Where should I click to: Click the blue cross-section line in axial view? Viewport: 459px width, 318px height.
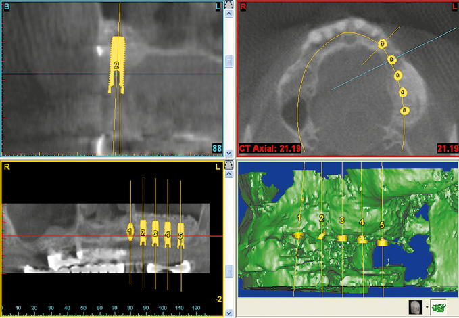point(352,79)
